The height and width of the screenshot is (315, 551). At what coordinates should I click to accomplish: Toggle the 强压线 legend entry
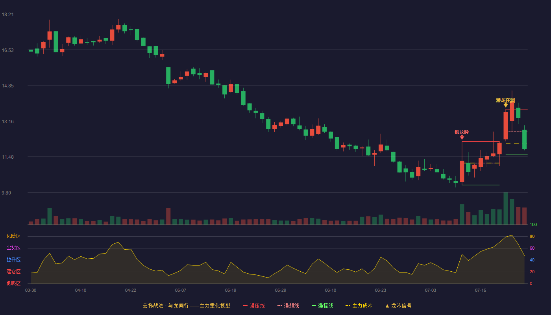coord(254,306)
